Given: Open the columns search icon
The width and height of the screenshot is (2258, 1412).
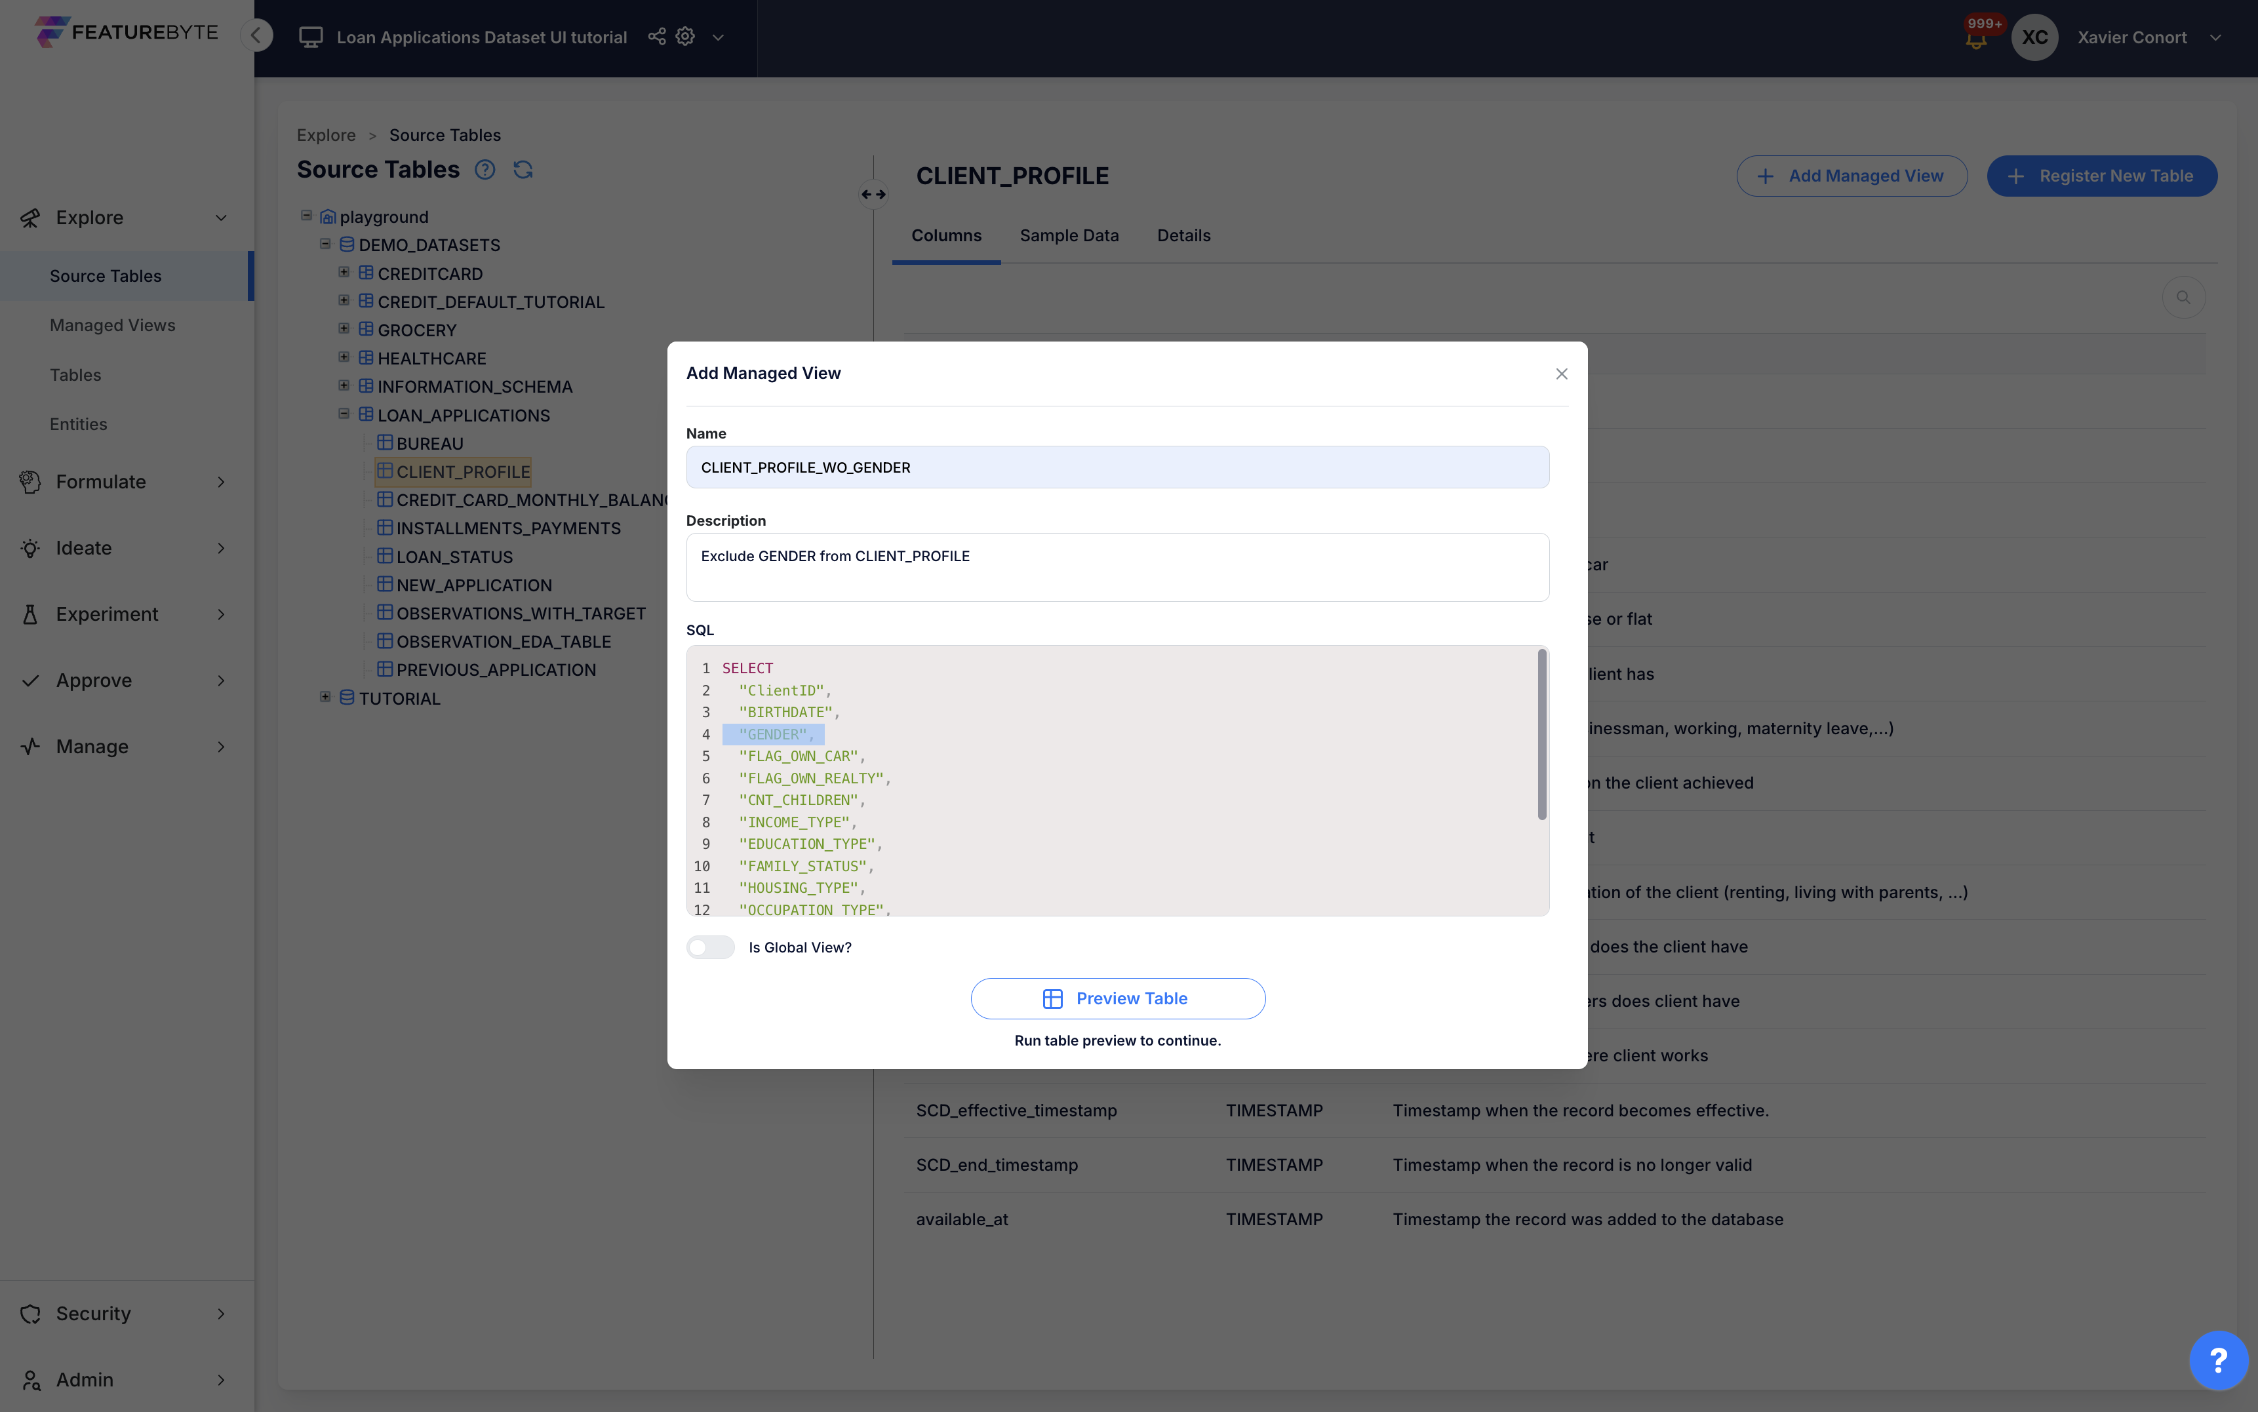Looking at the screenshot, I should pos(2184,297).
